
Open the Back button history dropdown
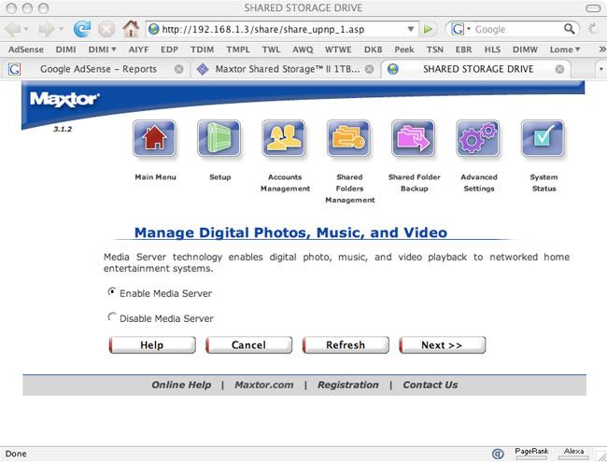26,29
